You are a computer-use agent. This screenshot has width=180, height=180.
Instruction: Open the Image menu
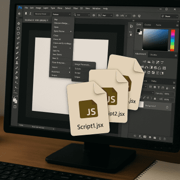coord(38,8)
